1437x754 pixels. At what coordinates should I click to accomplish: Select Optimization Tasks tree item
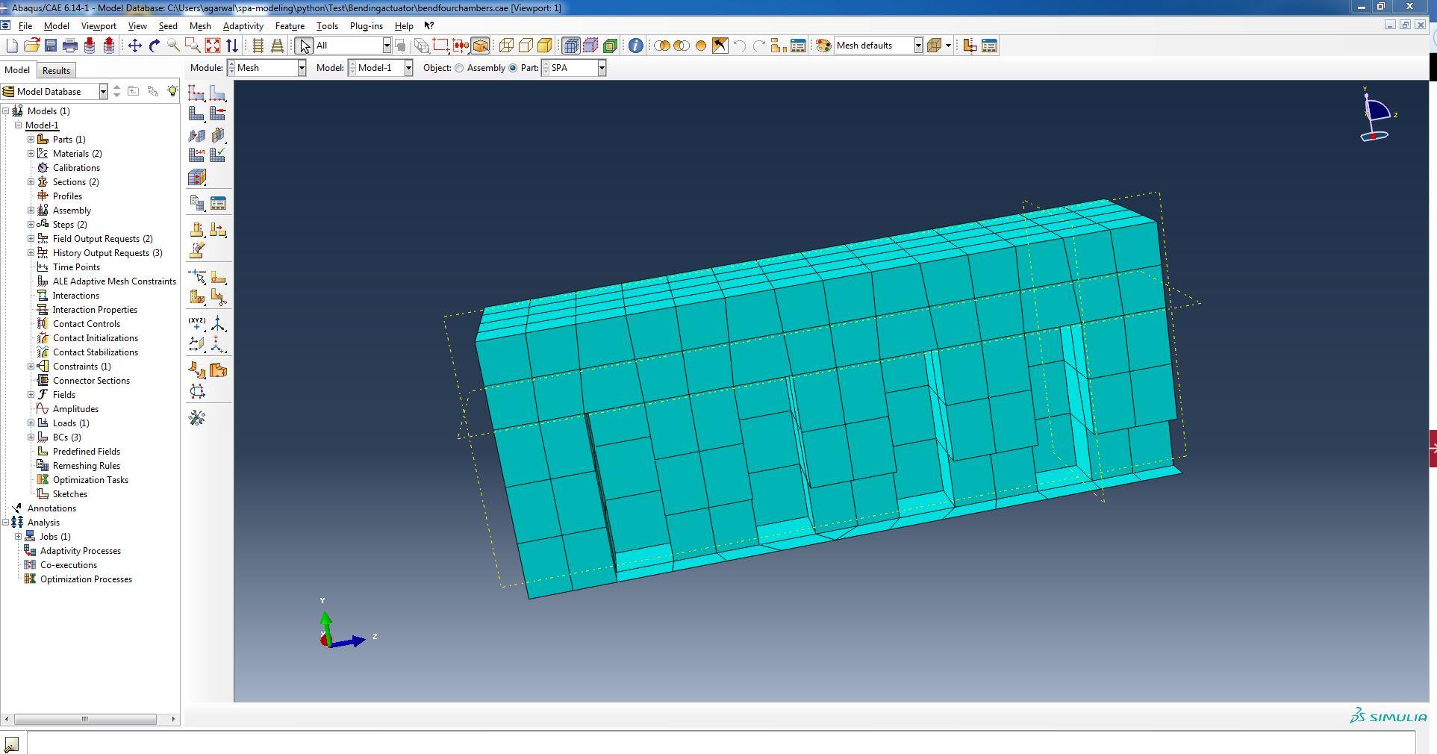coord(90,480)
